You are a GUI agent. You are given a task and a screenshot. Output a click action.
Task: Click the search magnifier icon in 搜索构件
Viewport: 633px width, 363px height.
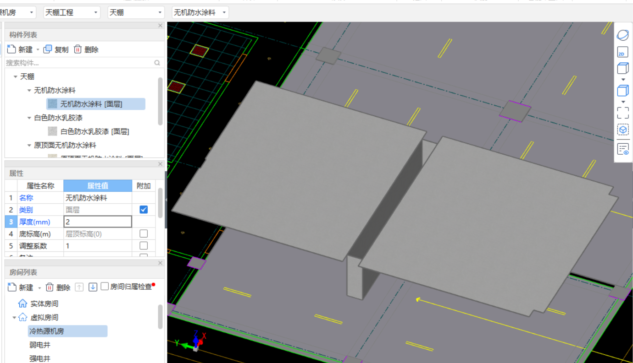157,63
